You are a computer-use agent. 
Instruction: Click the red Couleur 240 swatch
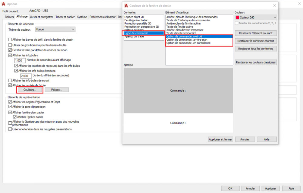click(238, 17)
